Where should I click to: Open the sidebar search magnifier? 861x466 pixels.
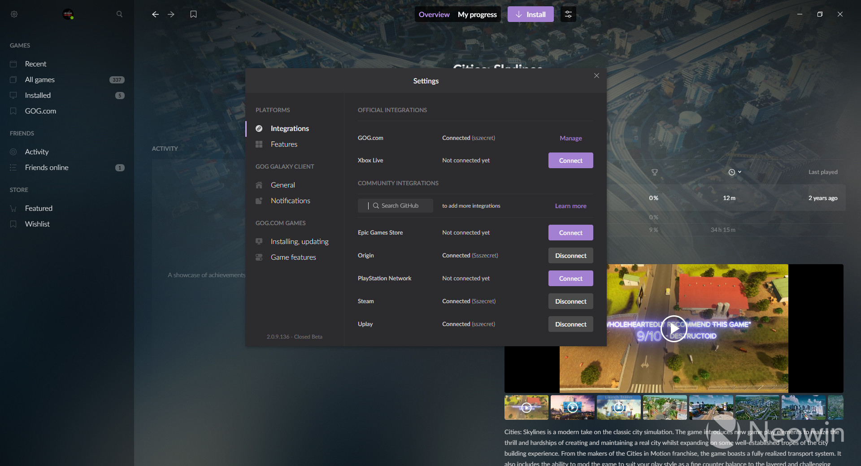119,14
